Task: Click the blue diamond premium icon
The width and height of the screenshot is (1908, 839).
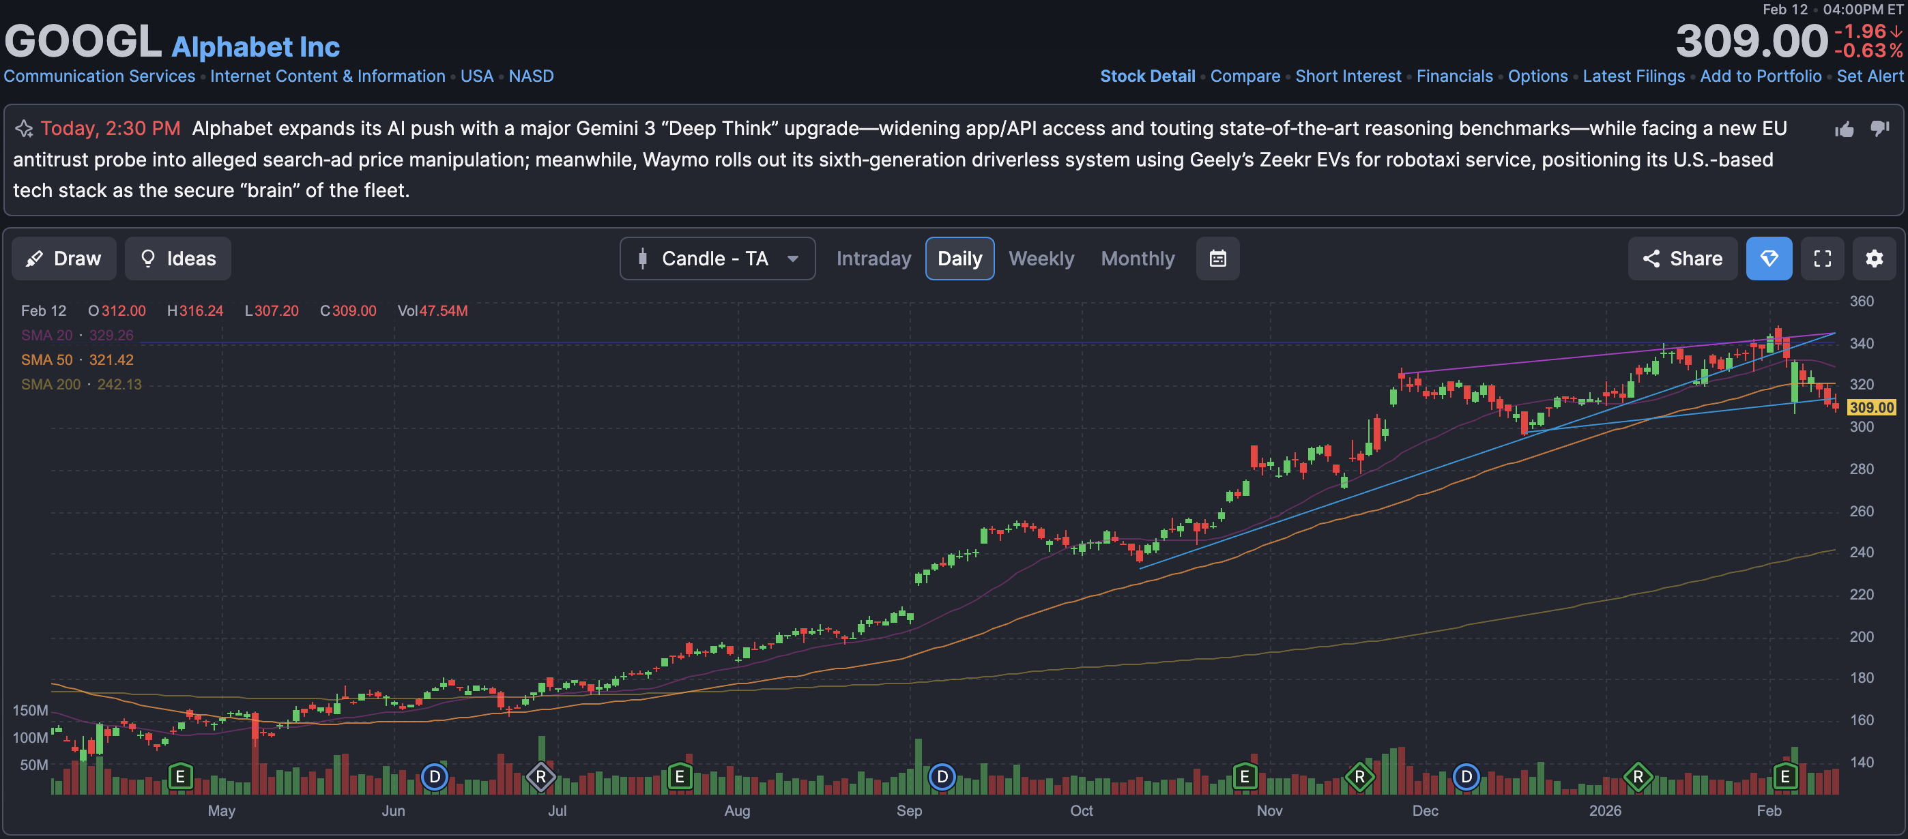Action: [1768, 259]
